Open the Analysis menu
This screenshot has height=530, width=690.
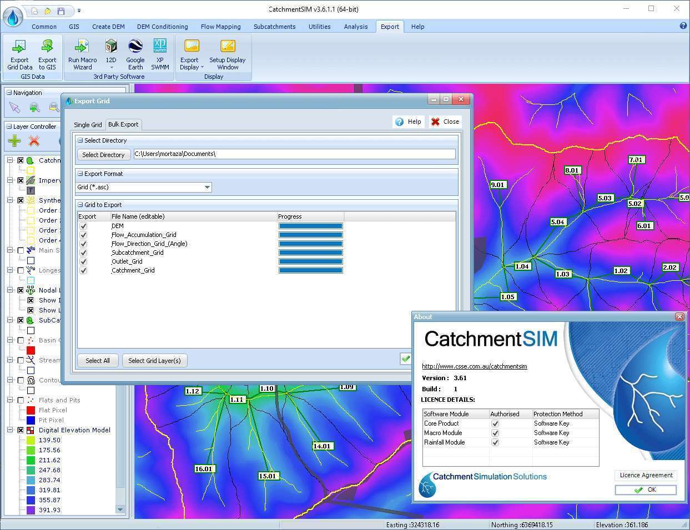click(355, 26)
